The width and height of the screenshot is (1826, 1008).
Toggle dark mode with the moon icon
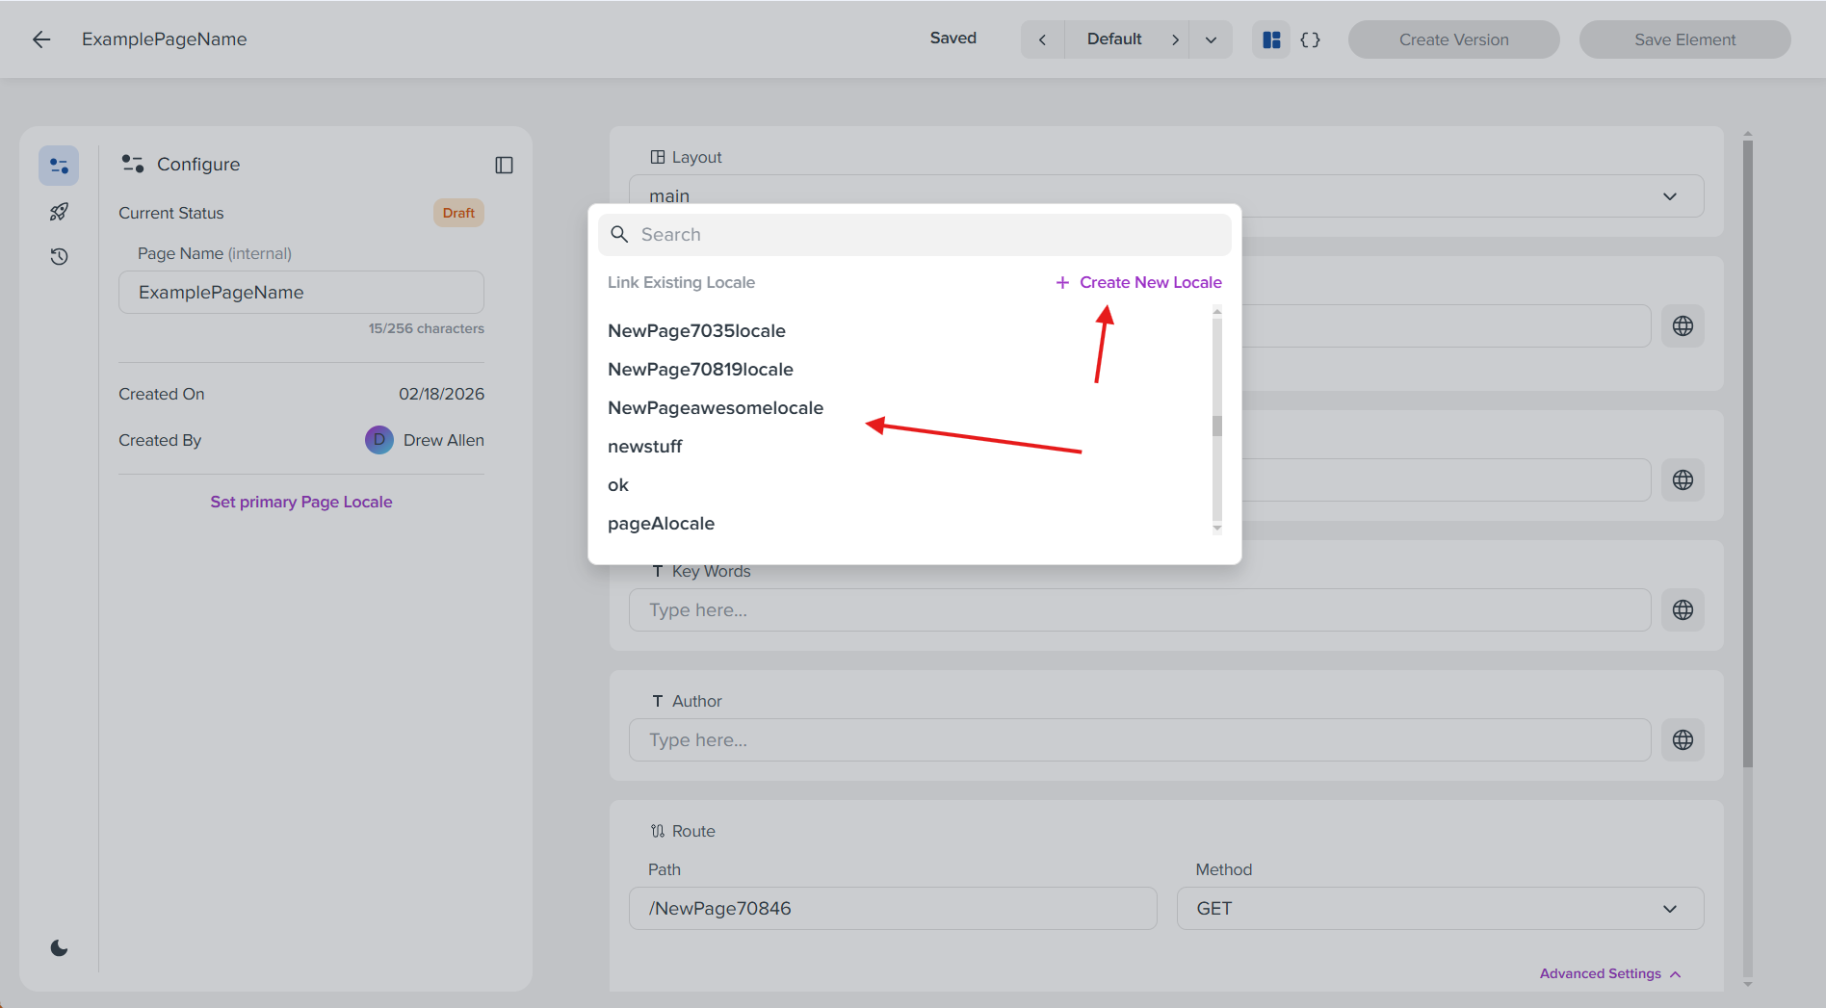pos(59,947)
